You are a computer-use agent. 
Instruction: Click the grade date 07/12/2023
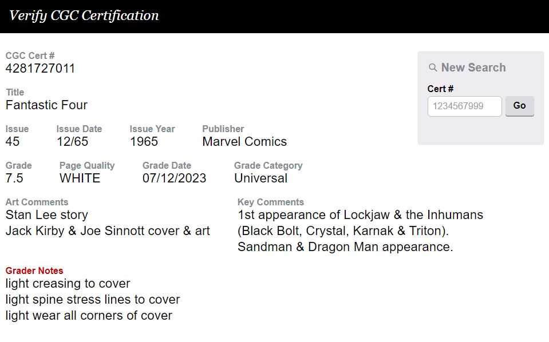click(174, 178)
